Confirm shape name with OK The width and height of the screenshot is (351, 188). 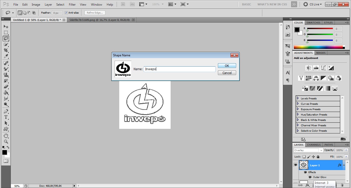pos(227,66)
